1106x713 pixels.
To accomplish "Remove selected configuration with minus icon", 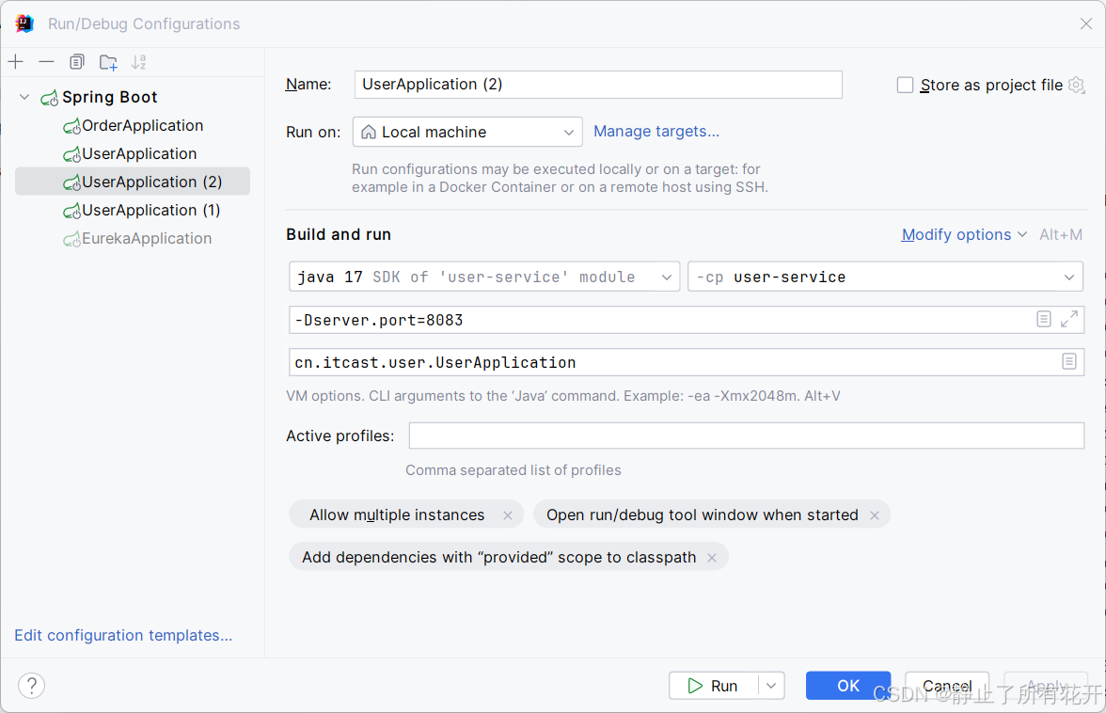I will pos(47,62).
